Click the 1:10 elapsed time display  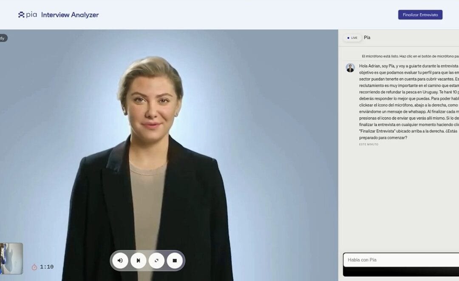click(x=47, y=267)
